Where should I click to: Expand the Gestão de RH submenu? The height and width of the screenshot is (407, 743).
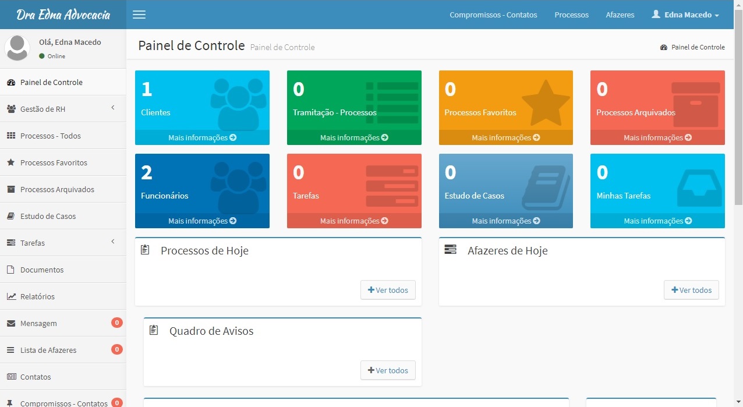coord(47,109)
